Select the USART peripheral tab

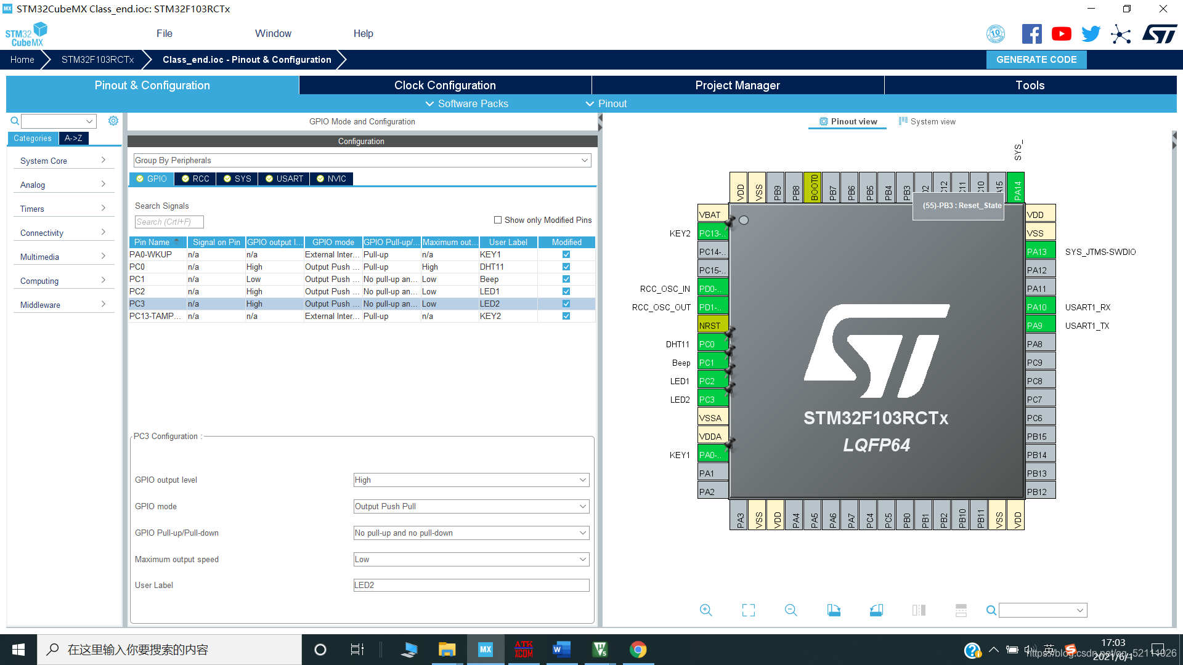click(x=284, y=179)
